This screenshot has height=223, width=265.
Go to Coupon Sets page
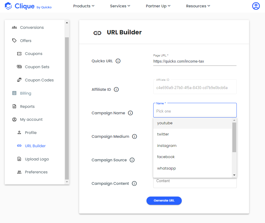click(37, 67)
